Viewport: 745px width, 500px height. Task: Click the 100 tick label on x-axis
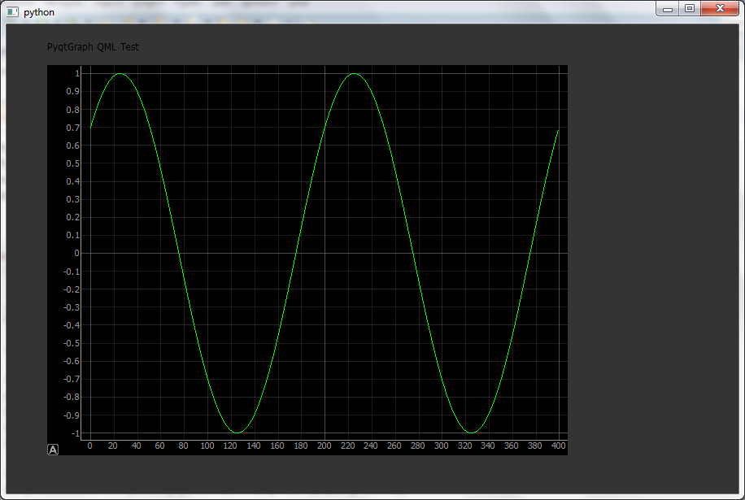click(x=207, y=446)
